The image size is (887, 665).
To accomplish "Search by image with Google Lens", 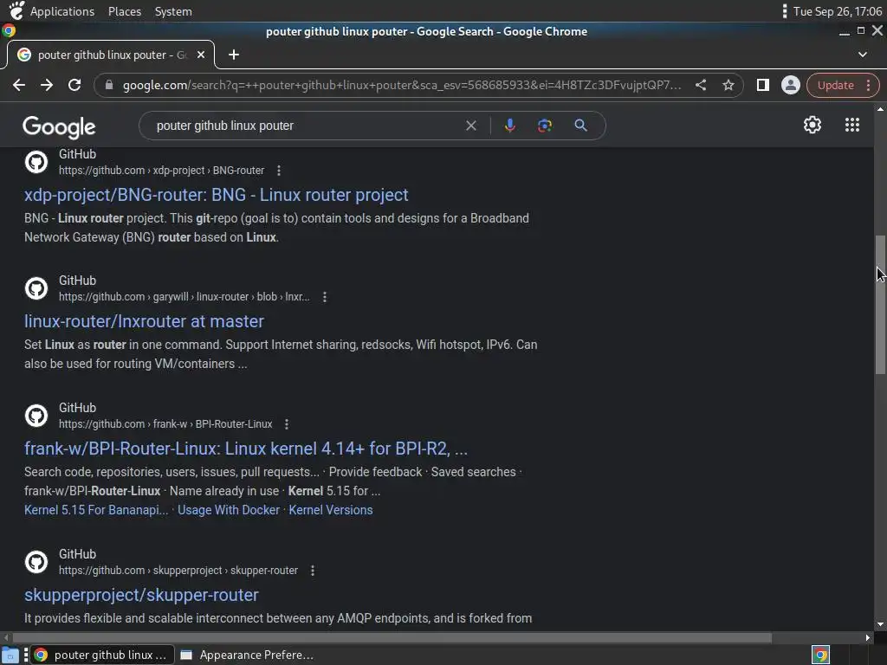I will [x=545, y=126].
